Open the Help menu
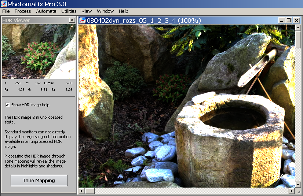The height and width of the screenshot is (196, 303). 124,11
